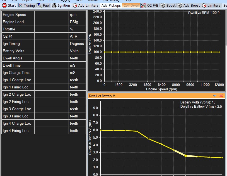Click the Adv Boost turbo icon

pos(180,5)
